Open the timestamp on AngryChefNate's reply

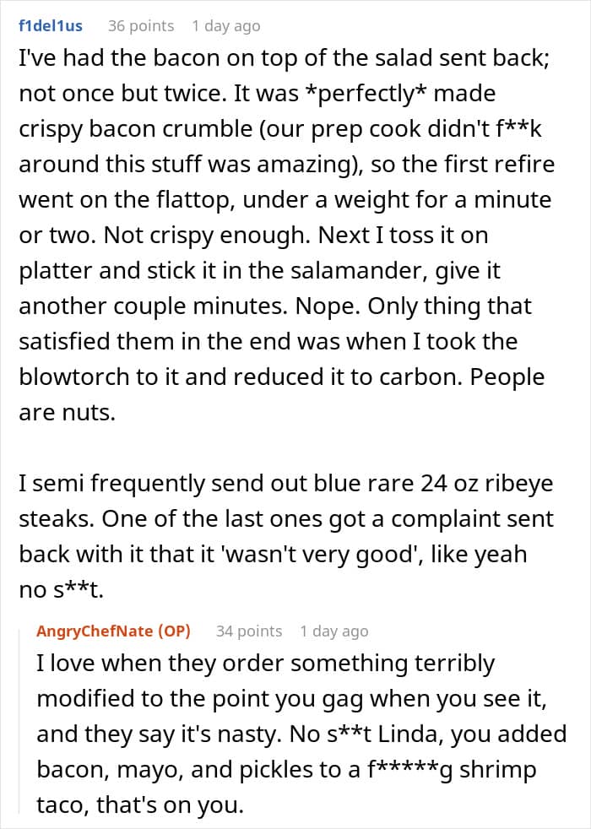point(334,631)
